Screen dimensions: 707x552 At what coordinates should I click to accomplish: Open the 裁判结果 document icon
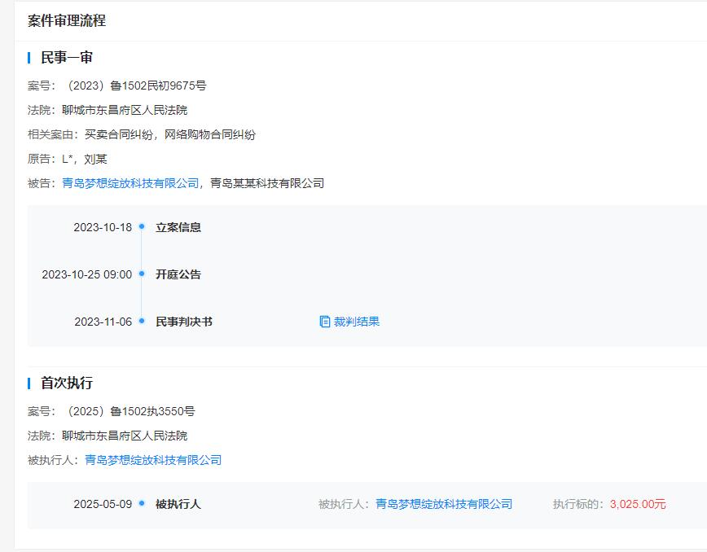tap(325, 322)
